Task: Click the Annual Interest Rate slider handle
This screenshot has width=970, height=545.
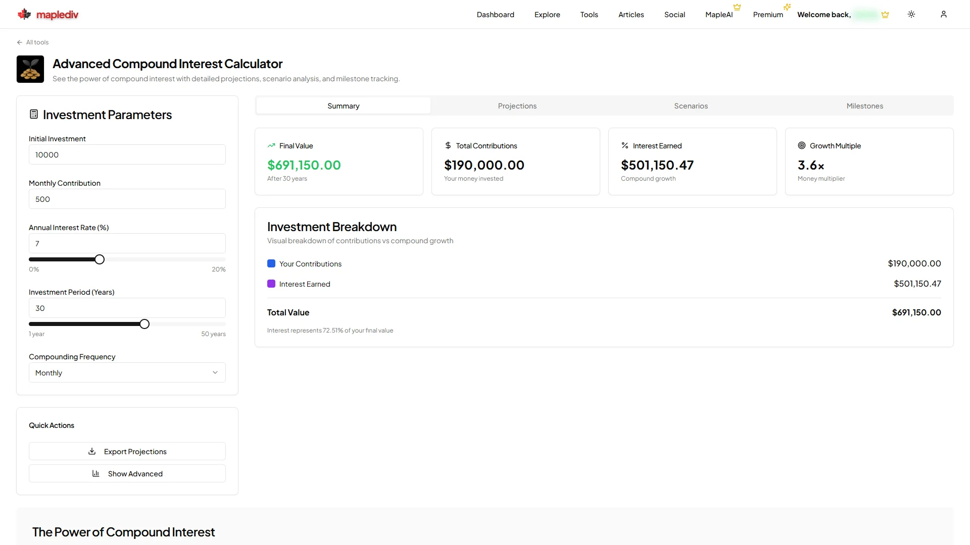Action: 100,259
